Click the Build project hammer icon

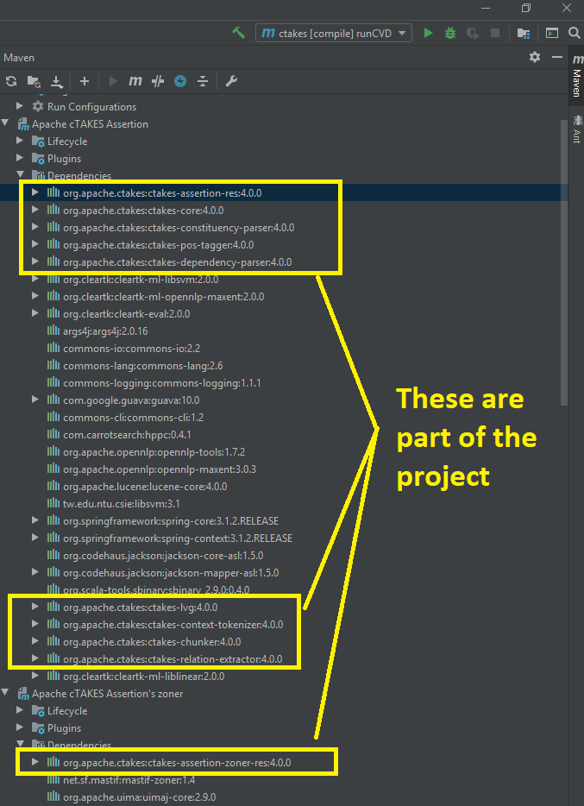(238, 33)
